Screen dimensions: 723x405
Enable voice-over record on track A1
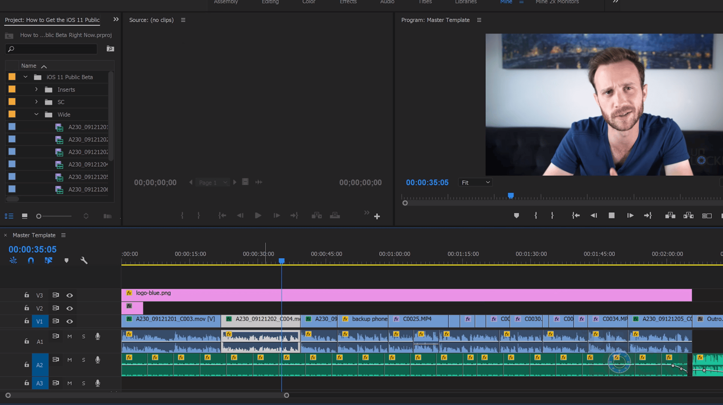coord(98,336)
